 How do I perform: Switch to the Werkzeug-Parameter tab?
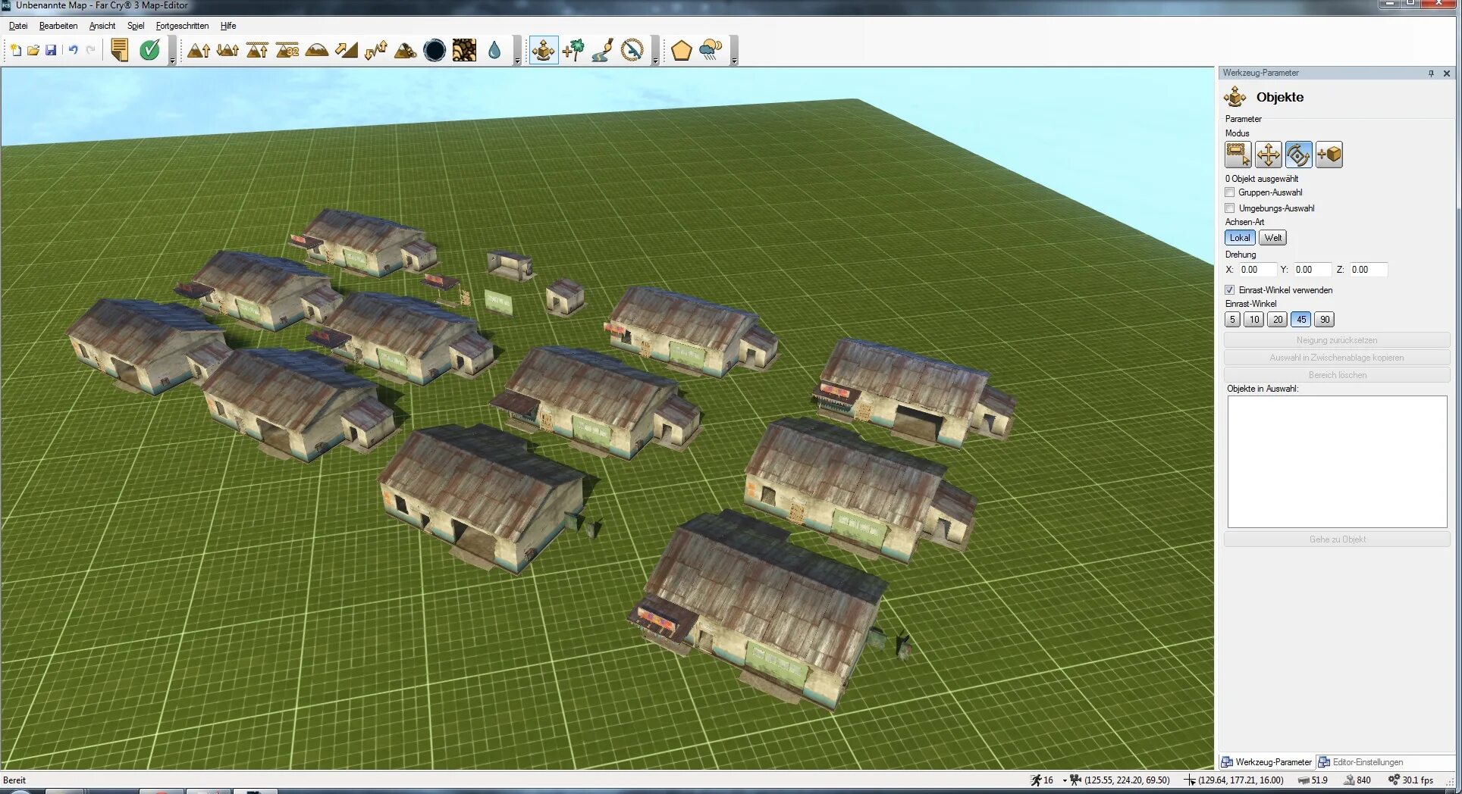click(1266, 762)
